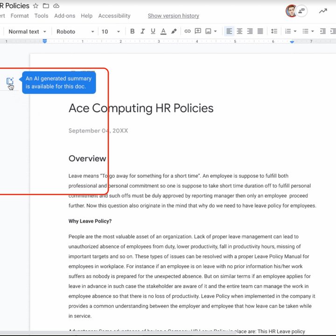Select the right margin marker on ruler
Screen dimensions: 336x336
coord(292,42)
